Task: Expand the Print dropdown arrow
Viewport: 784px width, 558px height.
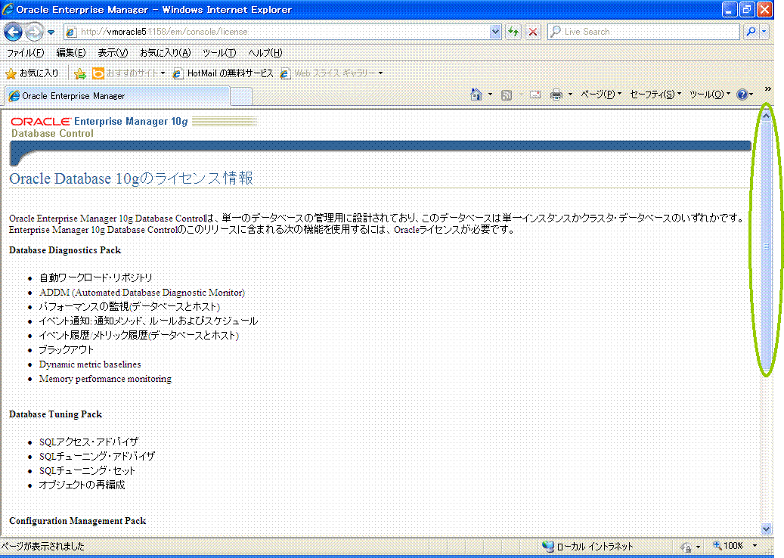Action: (571, 95)
